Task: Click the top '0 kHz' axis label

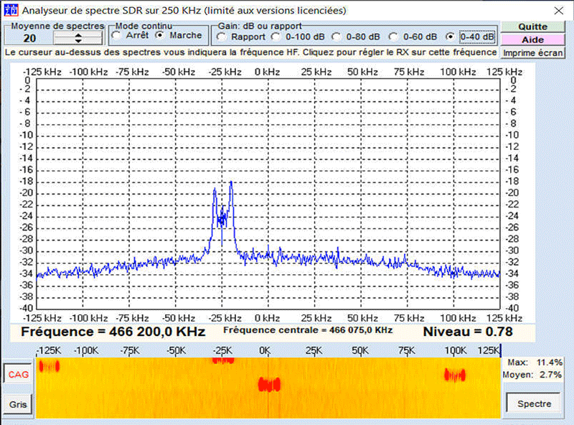Action: click(x=267, y=72)
